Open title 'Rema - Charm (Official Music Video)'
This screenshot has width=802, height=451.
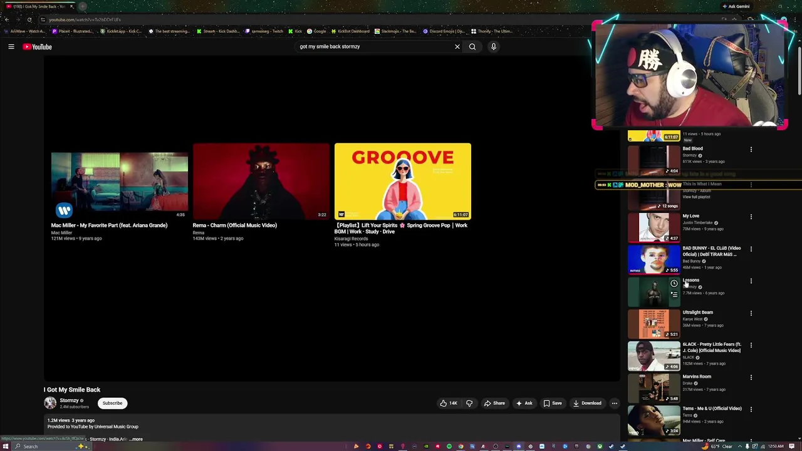pos(235,225)
